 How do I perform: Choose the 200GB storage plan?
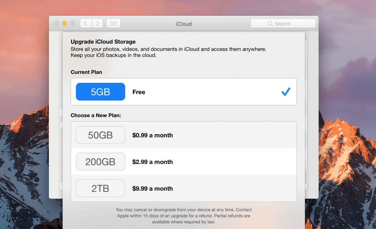(100, 162)
